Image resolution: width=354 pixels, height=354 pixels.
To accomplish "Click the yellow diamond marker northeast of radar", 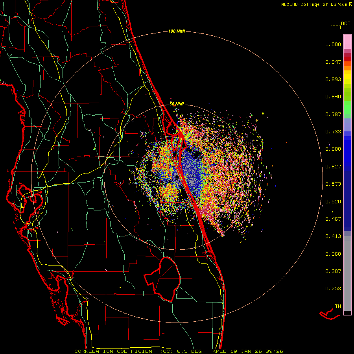I will (263, 113).
